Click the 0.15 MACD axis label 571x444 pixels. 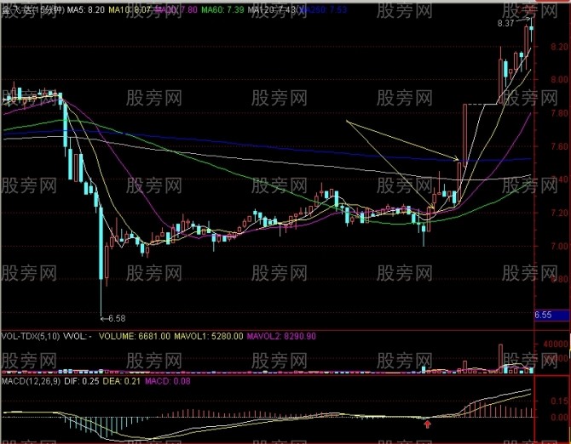[560, 401]
